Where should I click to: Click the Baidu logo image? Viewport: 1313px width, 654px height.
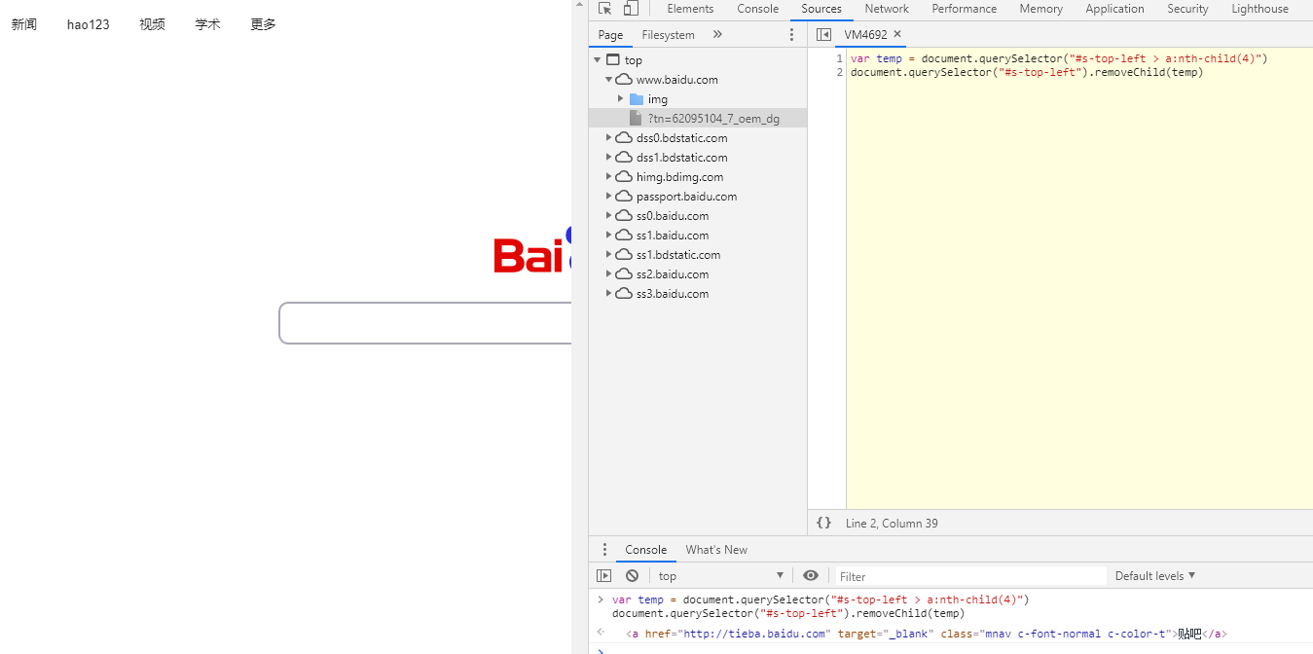point(532,251)
